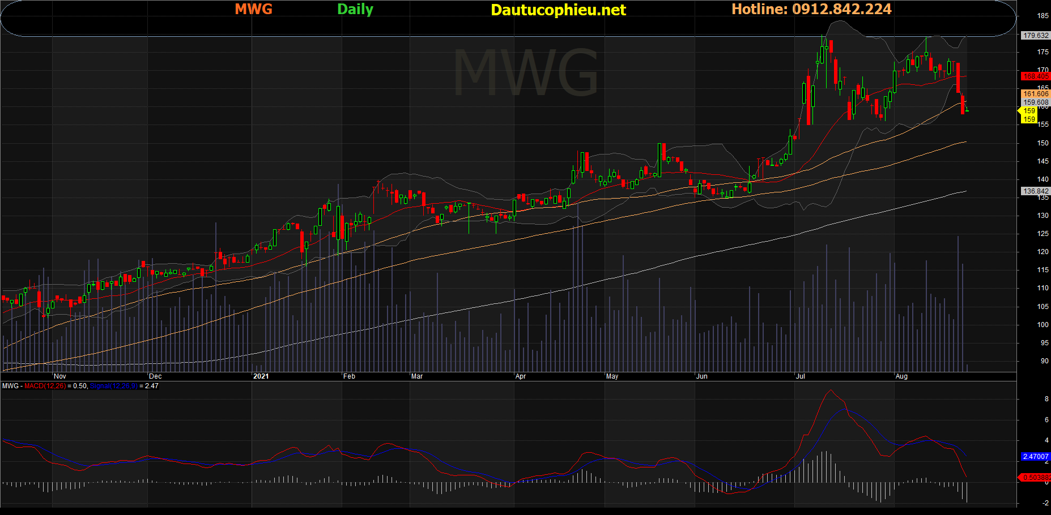Select the orange 161.606 price tag

click(1036, 94)
